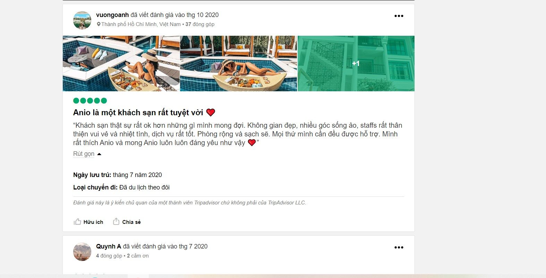This screenshot has height=278, width=546.
Task: Mark the review as Hữu ích
Action: (x=93, y=222)
